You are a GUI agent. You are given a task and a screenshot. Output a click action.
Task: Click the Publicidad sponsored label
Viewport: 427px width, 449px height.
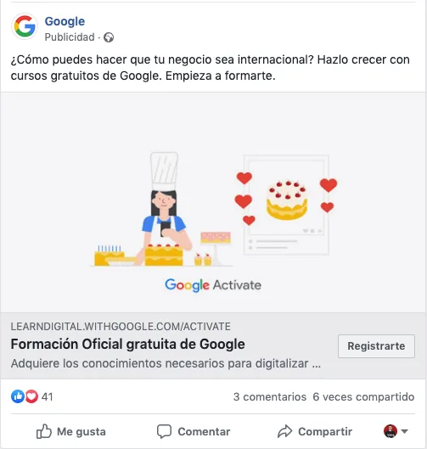pos(70,37)
